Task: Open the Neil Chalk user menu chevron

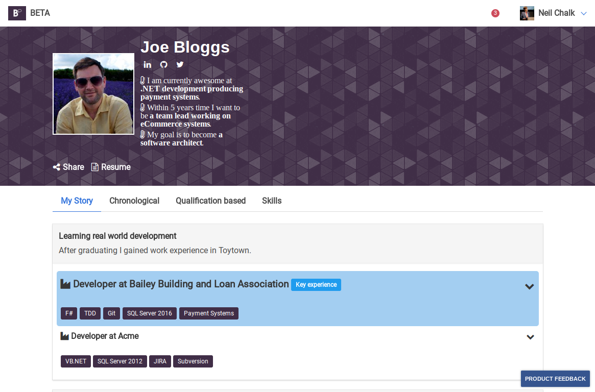Action: 584,13
